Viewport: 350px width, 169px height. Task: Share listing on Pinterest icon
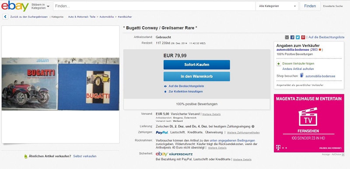[303, 38]
